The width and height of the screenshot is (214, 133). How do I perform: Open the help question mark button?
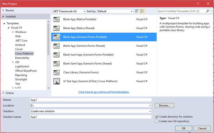pos(198,4)
